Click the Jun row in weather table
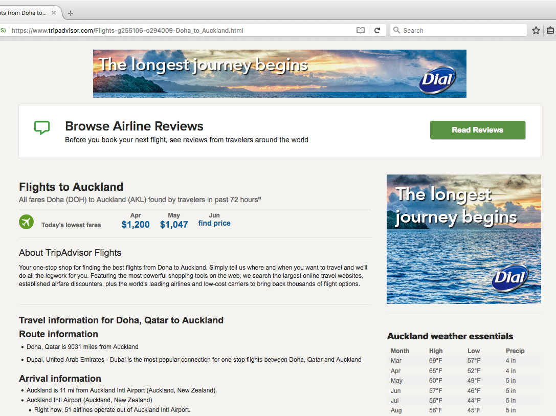The image size is (556, 416). coord(464,391)
